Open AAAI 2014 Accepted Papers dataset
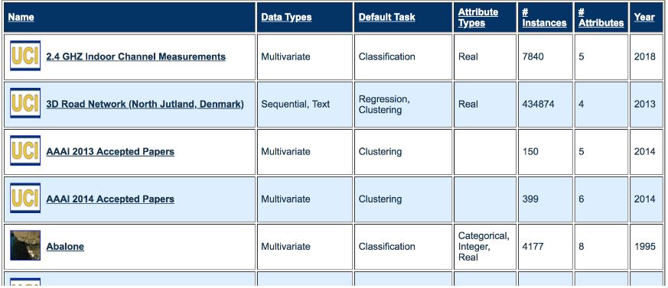This screenshot has width=668, height=288. pos(110,199)
